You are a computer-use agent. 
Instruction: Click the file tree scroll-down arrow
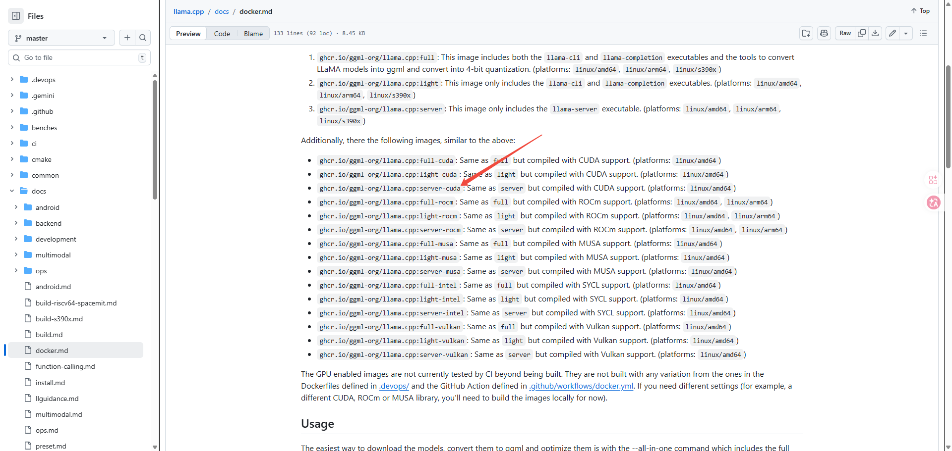tap(155, 447)
